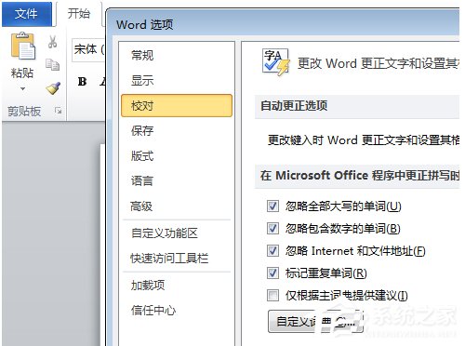Click the proofing 字A checkmark icon

[275, 62]
